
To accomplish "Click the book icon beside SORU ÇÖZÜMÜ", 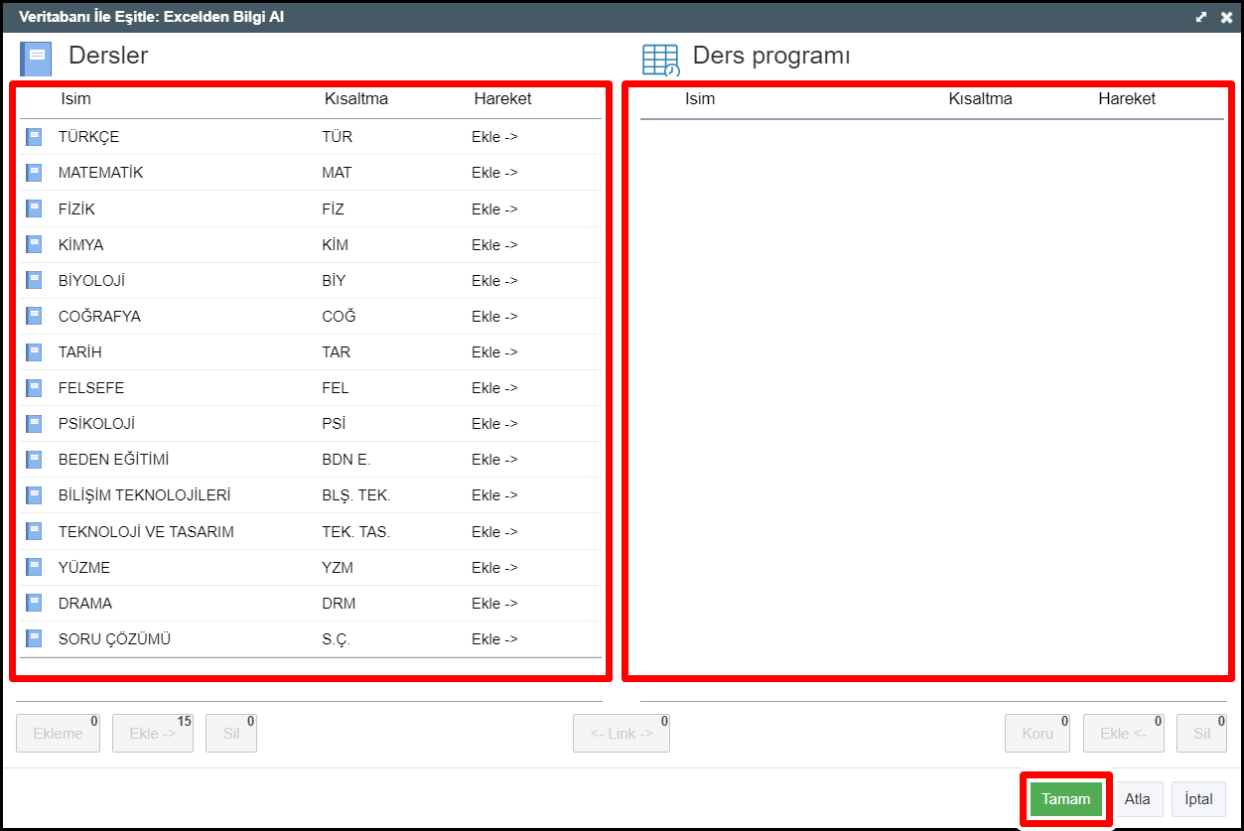I will click(x=34, y=638).
